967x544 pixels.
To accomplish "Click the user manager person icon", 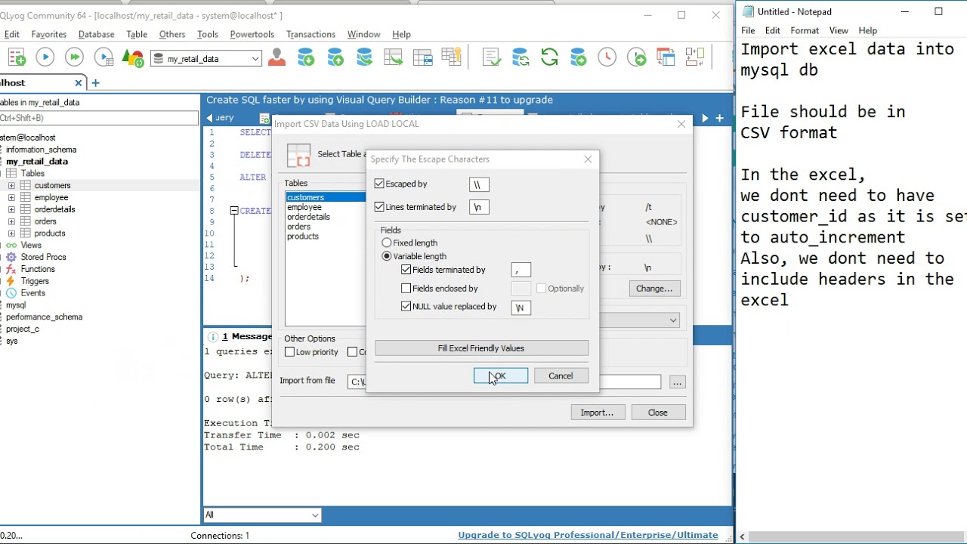I will [x=277, y=57].
